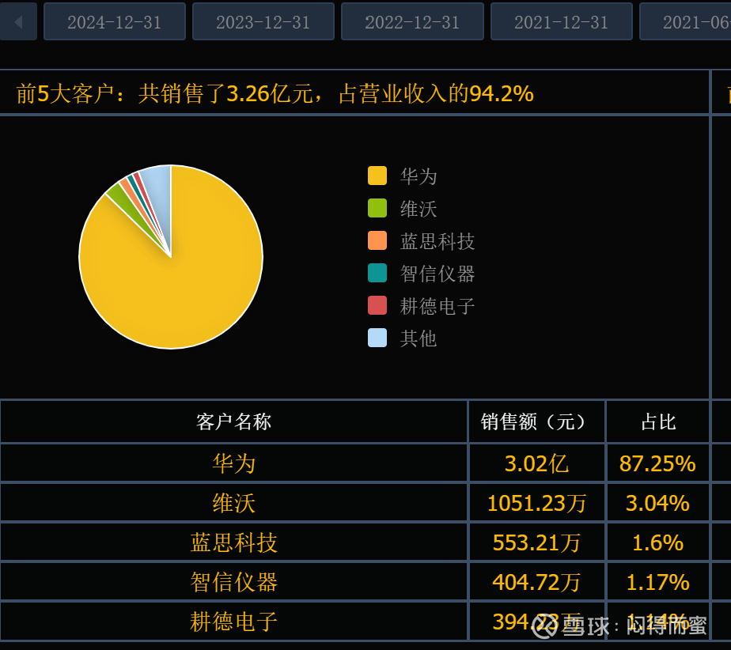The height and width of the screenshot is (650, 731).
Task: Select the 蓝思科技 customer name cell
Action: tap(233, 542)
